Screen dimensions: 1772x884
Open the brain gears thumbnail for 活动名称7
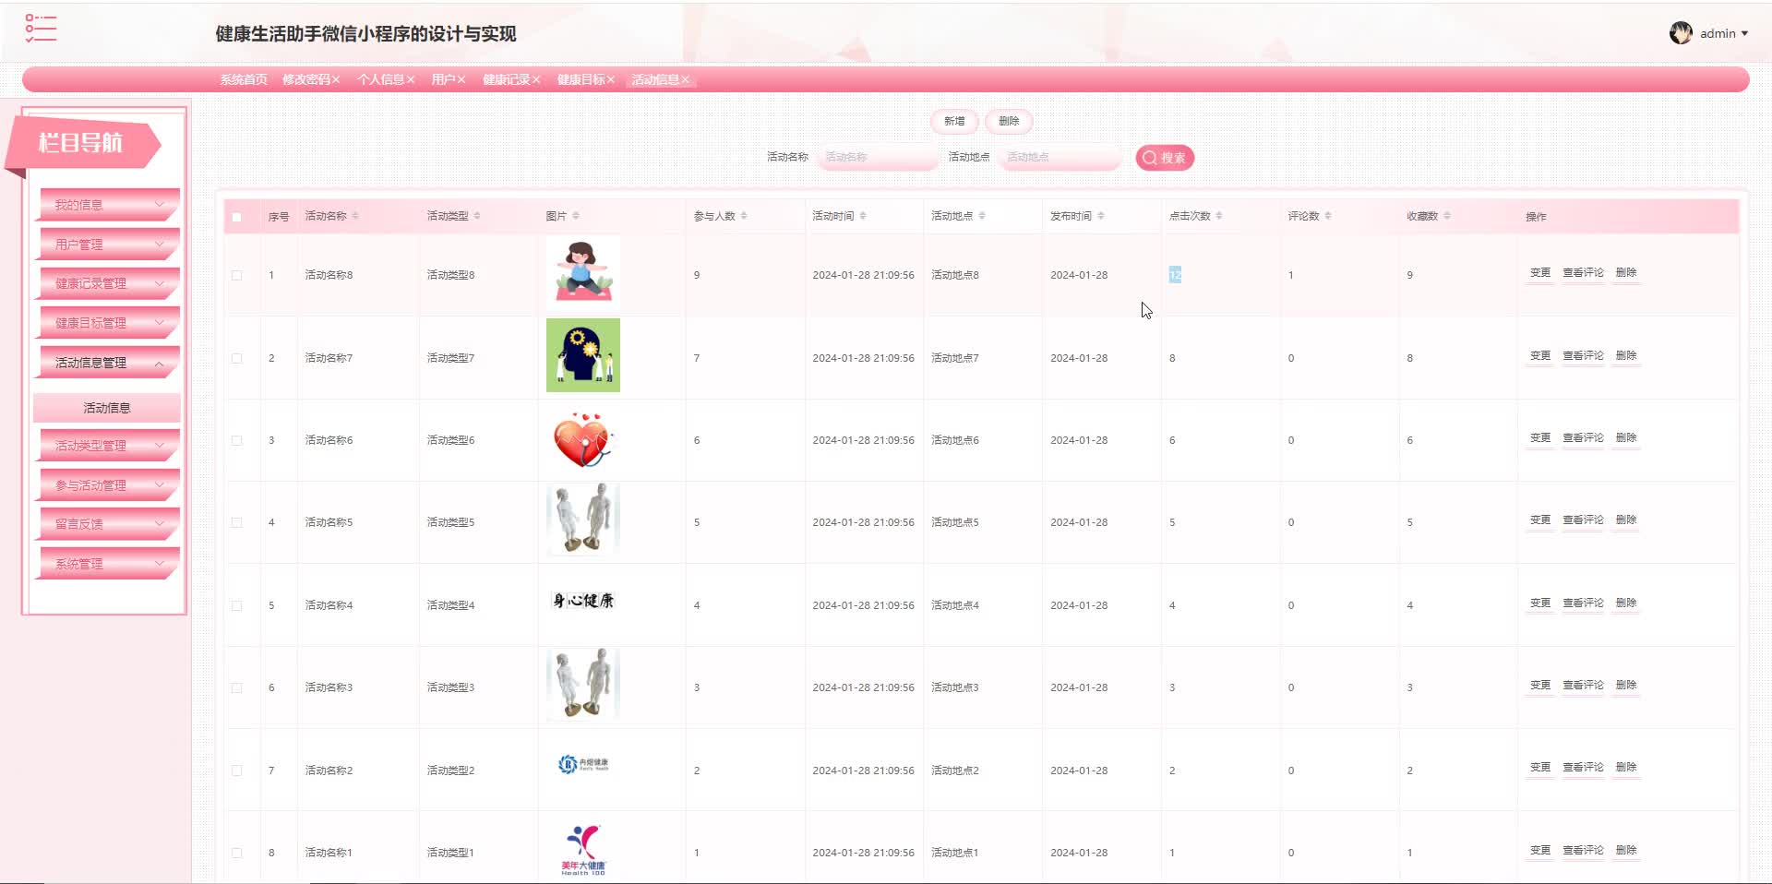point(583,355)
